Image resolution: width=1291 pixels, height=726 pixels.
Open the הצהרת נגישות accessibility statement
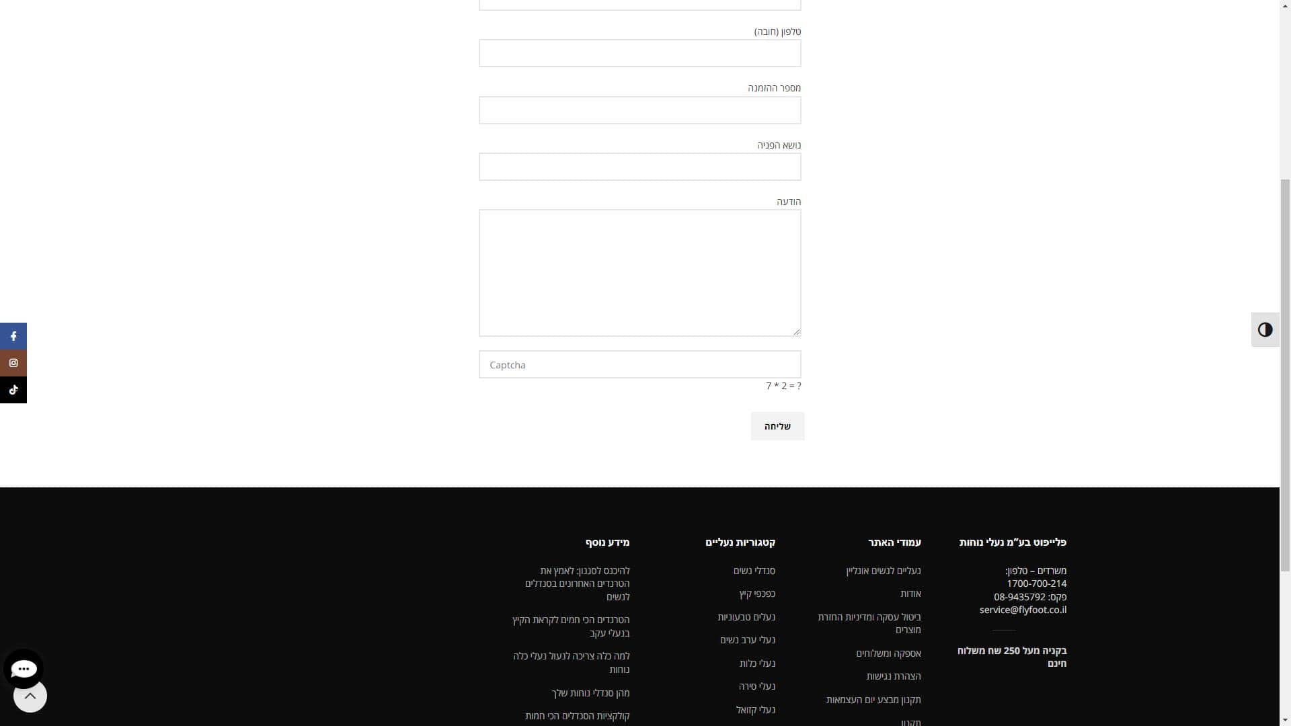tap(893, 676)
